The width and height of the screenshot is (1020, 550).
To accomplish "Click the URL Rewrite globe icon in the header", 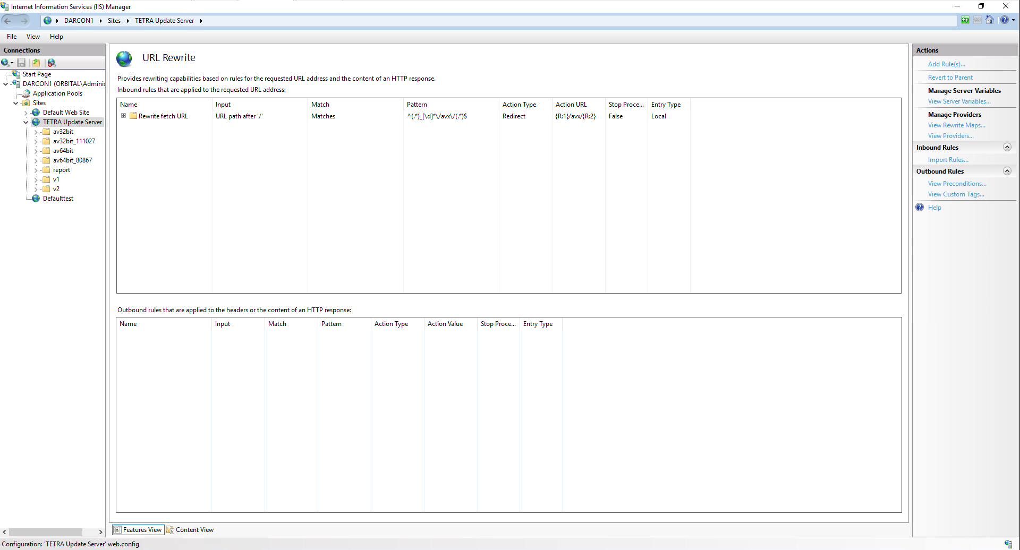I will (x=124, y=59).
